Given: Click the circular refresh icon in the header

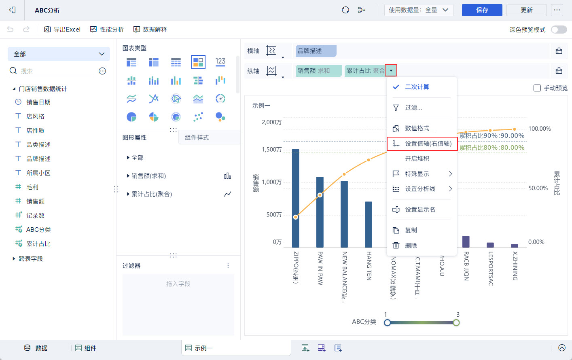Looking at the screenshot, I should [x=345, y=10].
